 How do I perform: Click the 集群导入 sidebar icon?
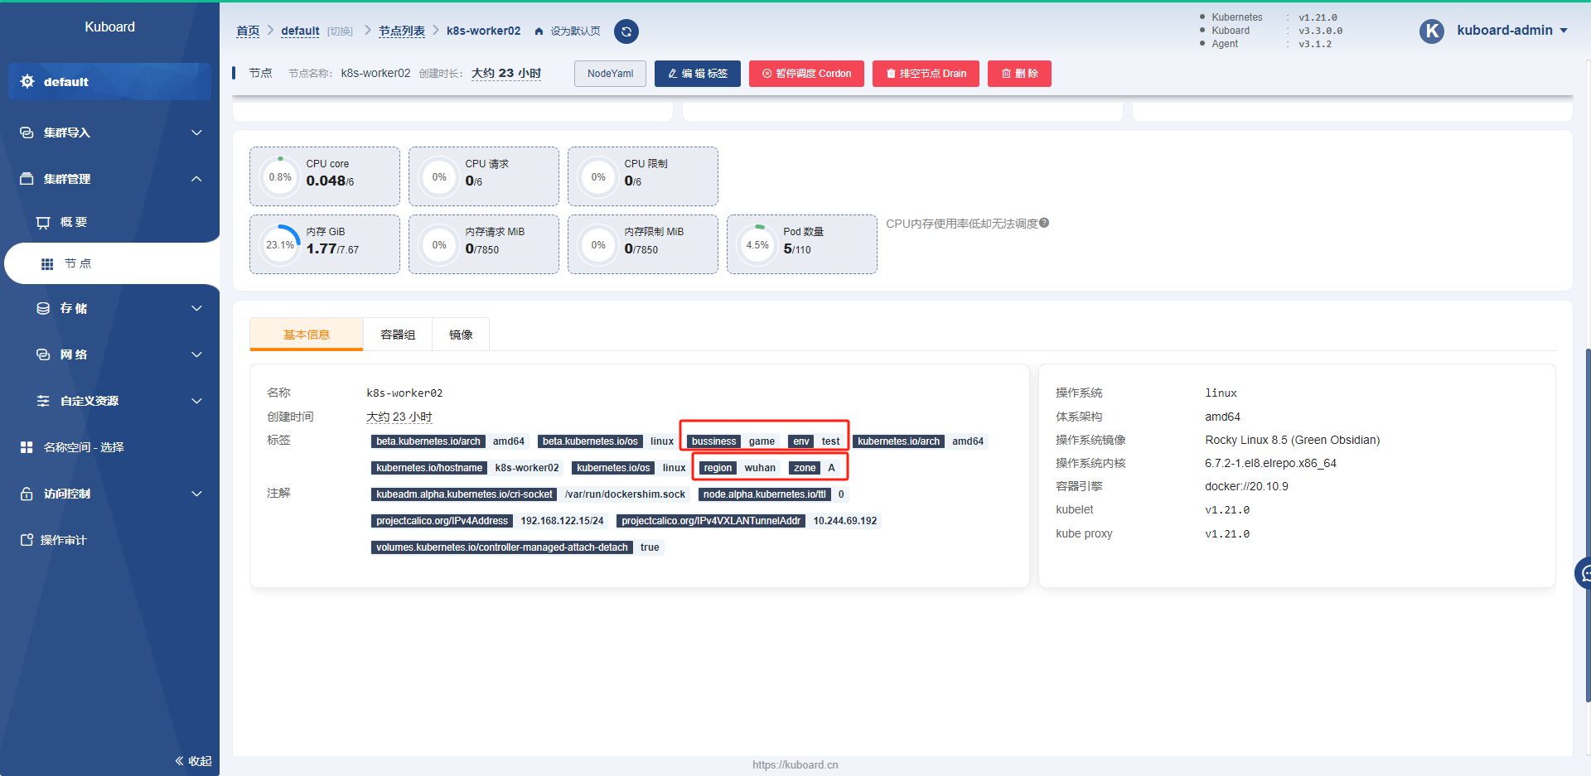27,133
